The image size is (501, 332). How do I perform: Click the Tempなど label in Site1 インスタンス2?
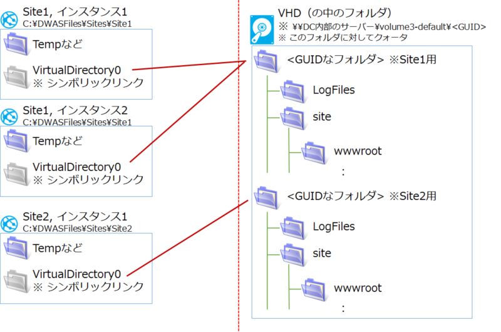pos(58,141)
